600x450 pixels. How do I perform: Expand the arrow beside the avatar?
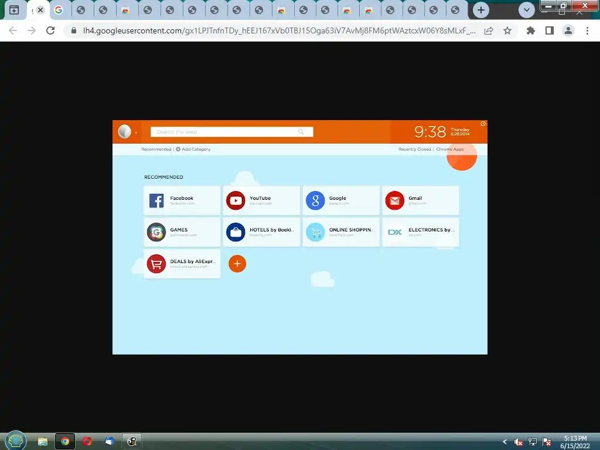(136, 133)
